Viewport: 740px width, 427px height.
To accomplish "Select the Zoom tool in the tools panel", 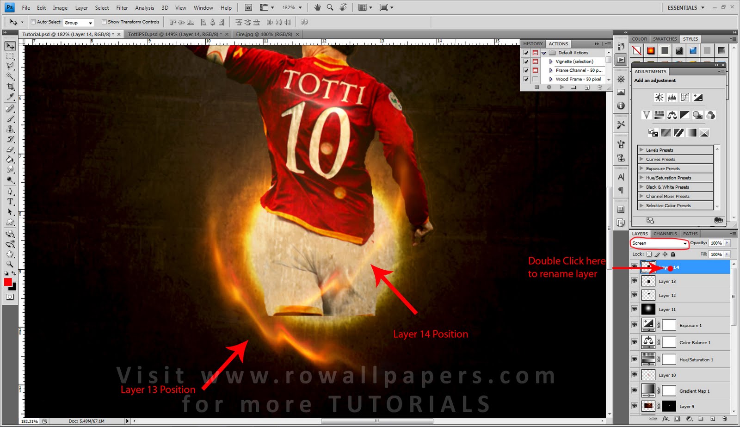I will click(x=10, y=264).
